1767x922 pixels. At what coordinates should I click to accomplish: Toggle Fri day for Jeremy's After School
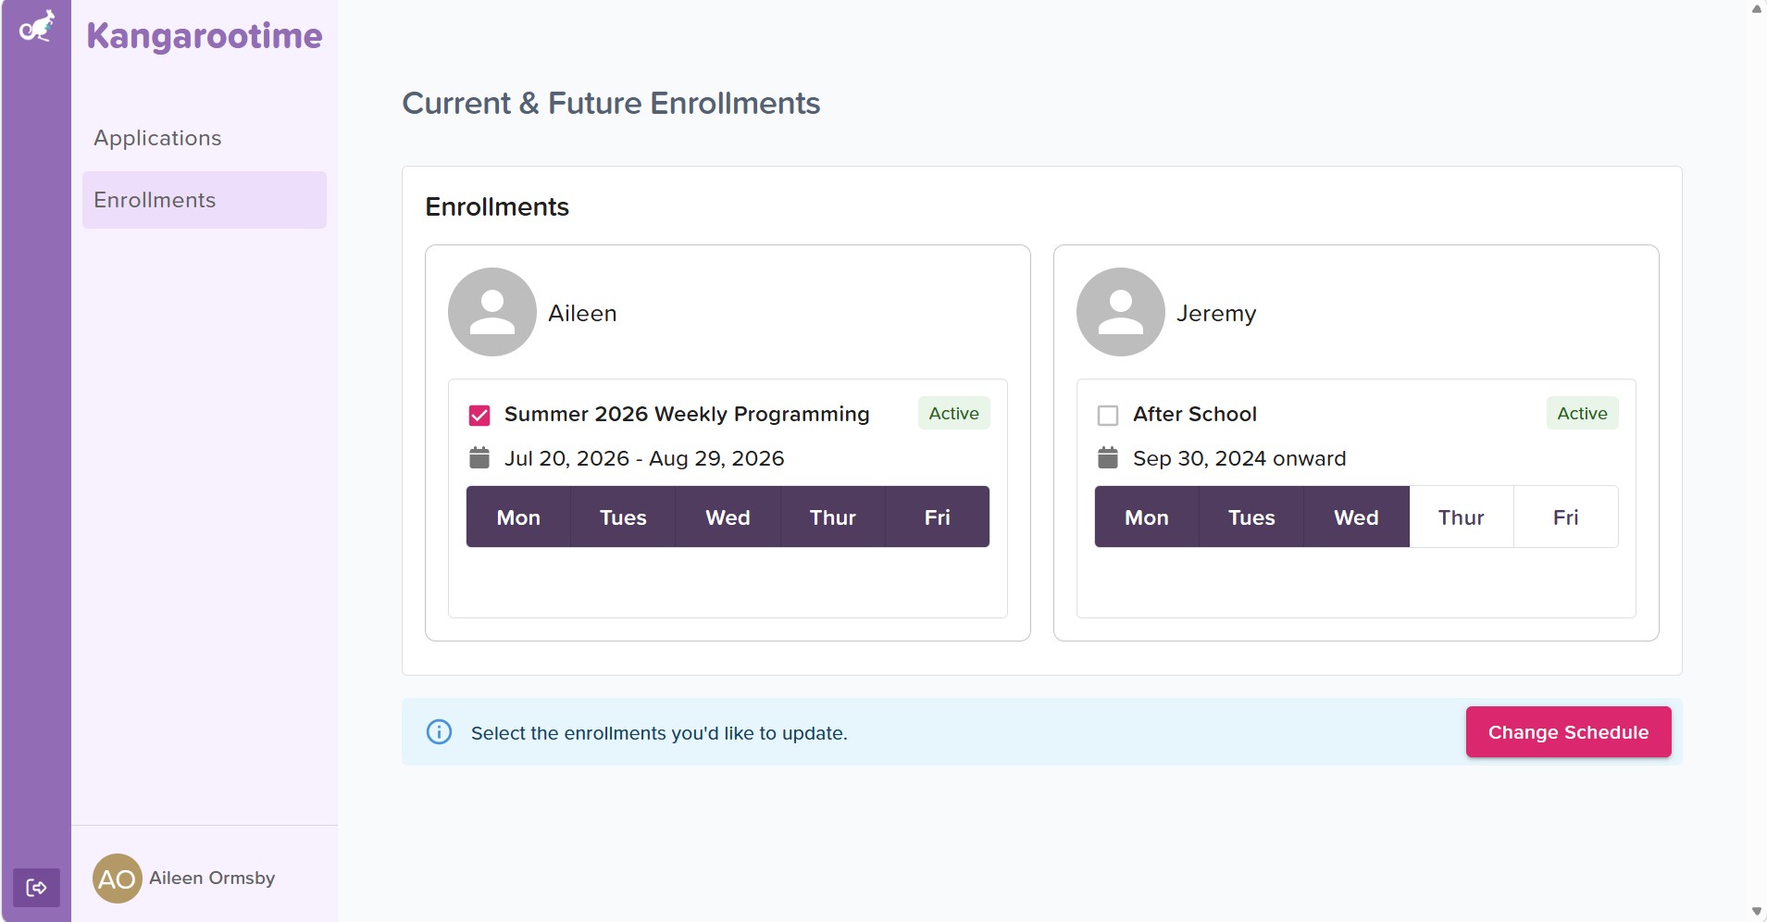click(x=1566, y=517)
